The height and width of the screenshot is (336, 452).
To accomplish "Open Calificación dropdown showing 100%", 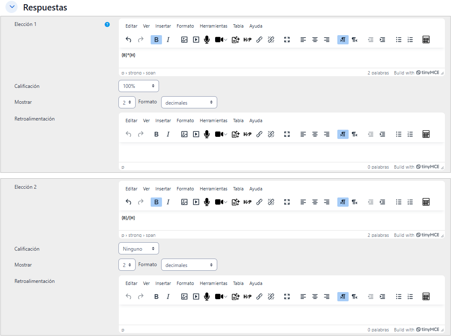I will pyautogui.click(x=139, y=86).
